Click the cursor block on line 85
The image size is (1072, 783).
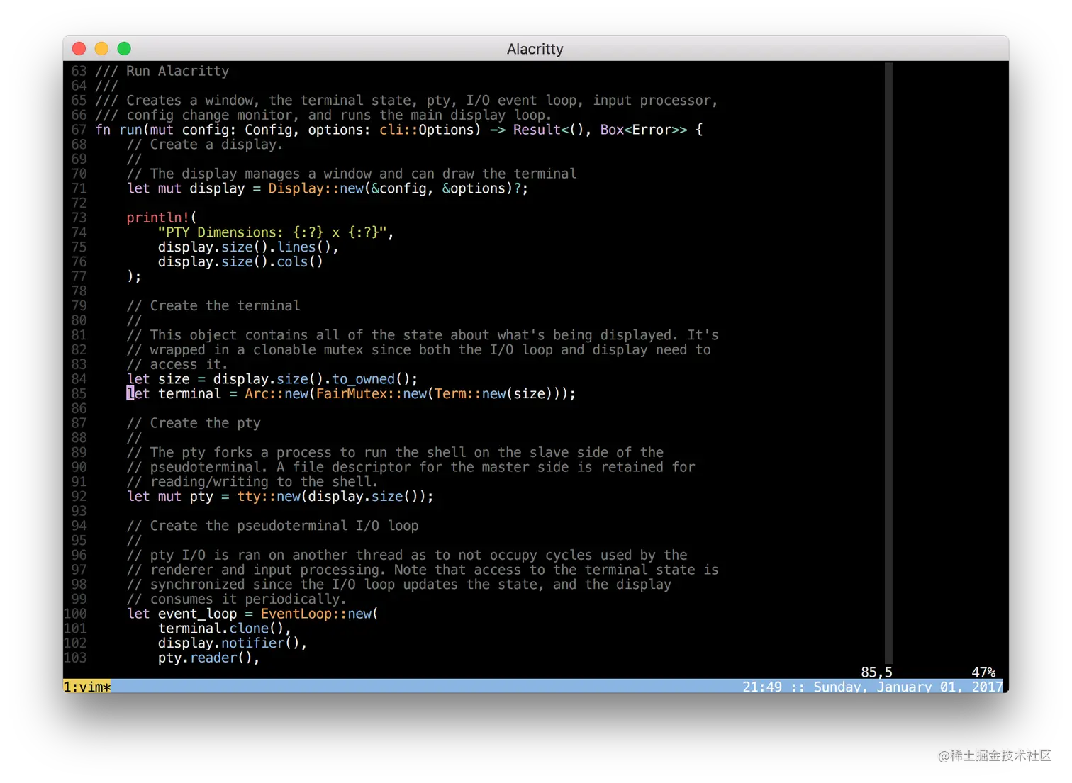tap(130, 393)
